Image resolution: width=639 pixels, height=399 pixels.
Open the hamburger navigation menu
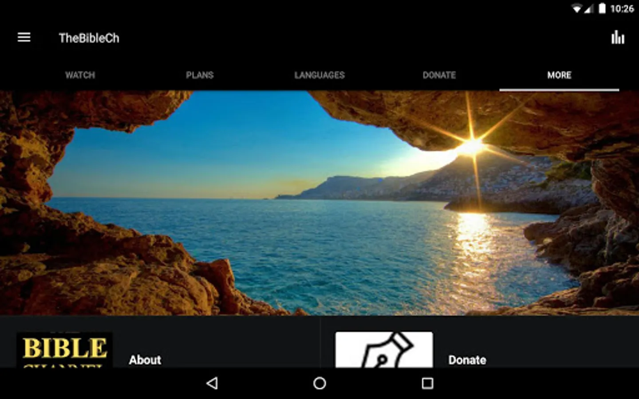click(24, 38)
